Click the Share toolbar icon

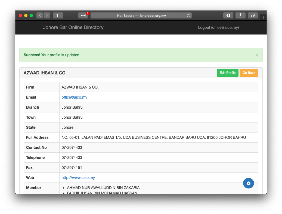(240, 15)
